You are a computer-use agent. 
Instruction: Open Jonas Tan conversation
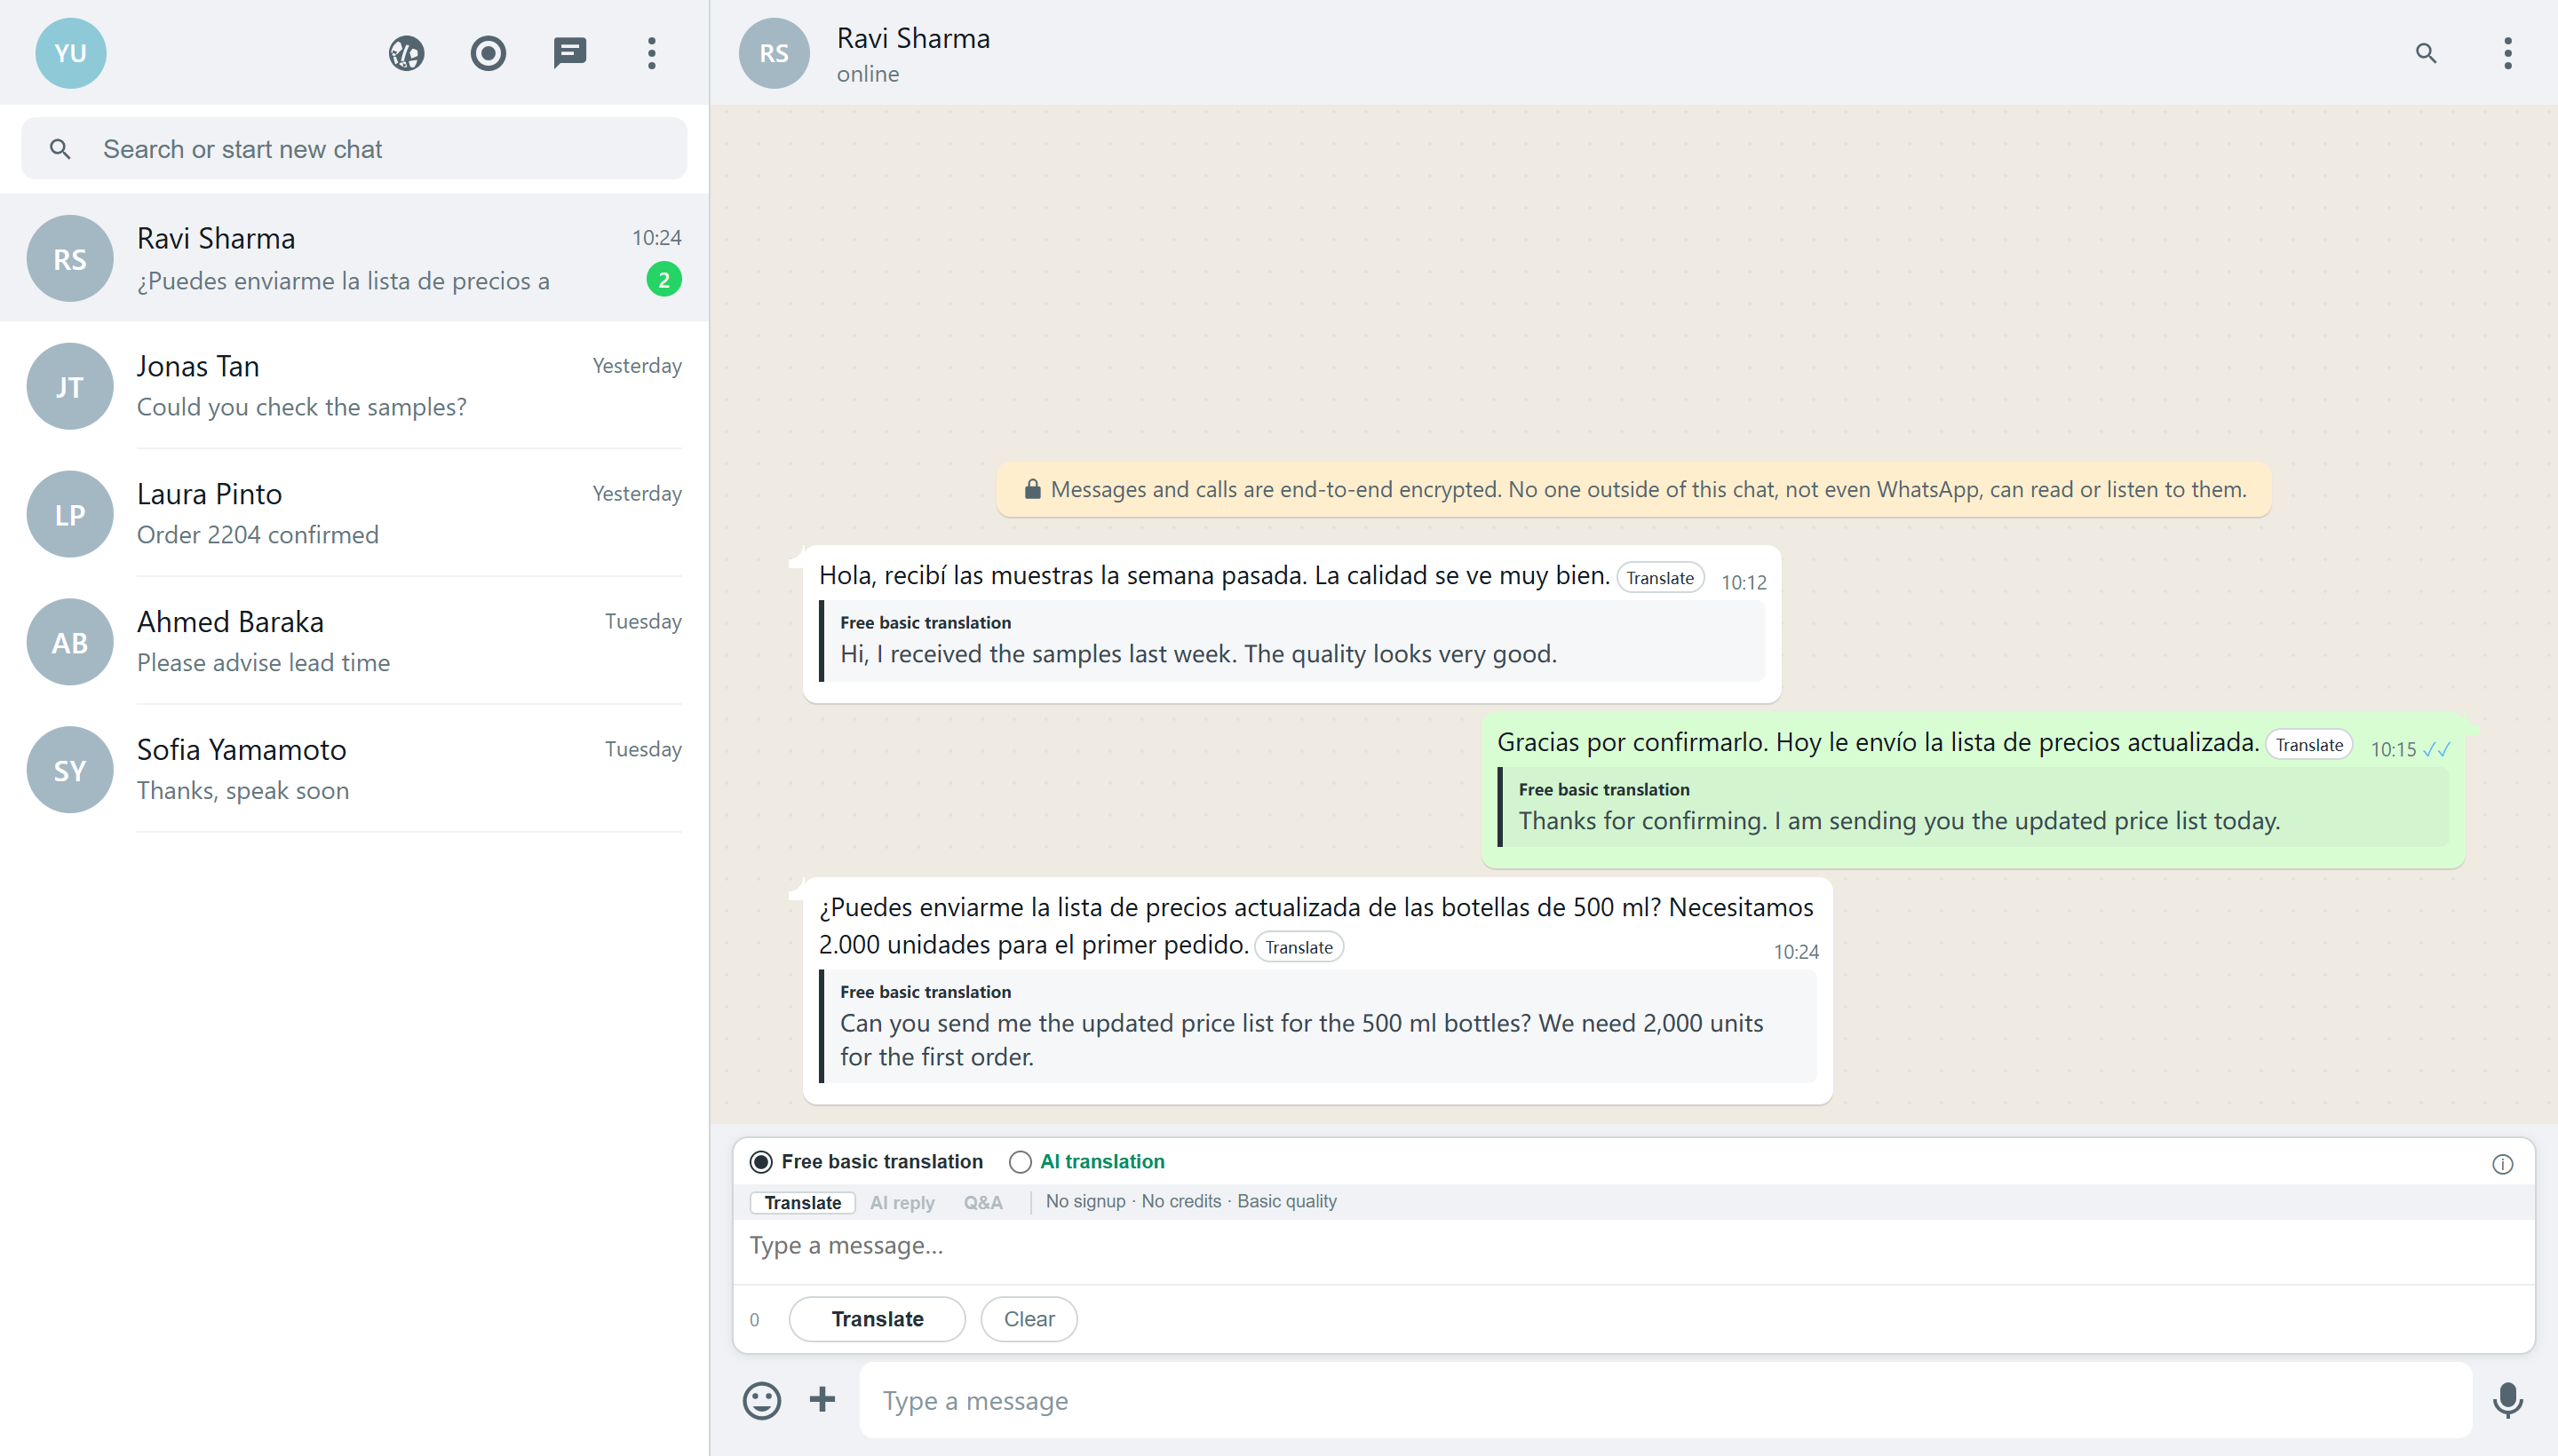click(x=354, y=386)
